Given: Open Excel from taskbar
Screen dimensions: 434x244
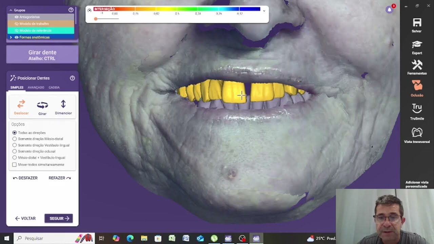Looking at the screenshot, I should [172, 238].
